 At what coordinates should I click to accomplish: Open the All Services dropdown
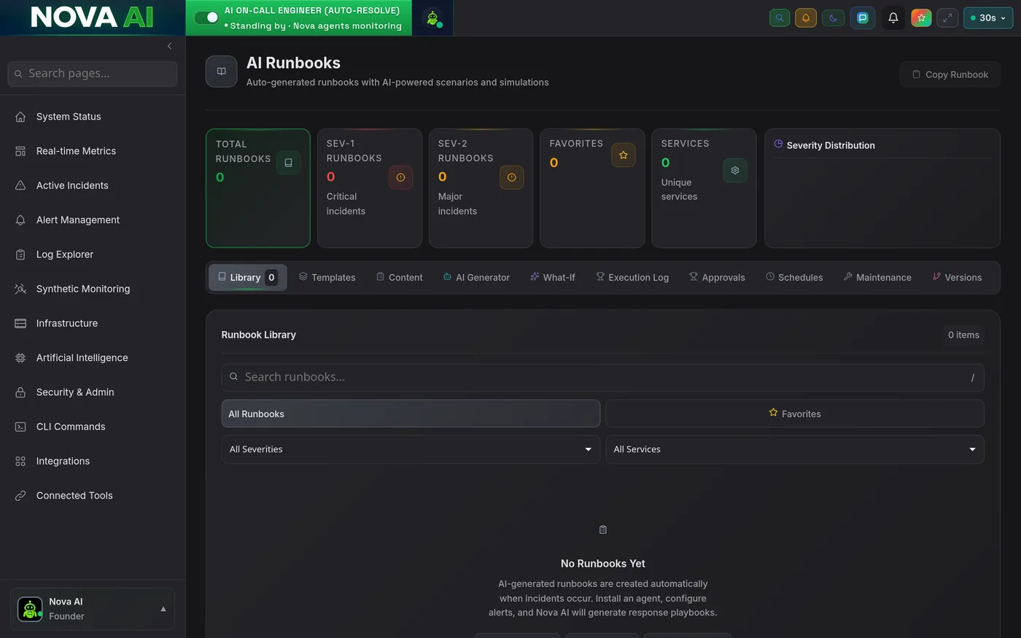point(795,449)
